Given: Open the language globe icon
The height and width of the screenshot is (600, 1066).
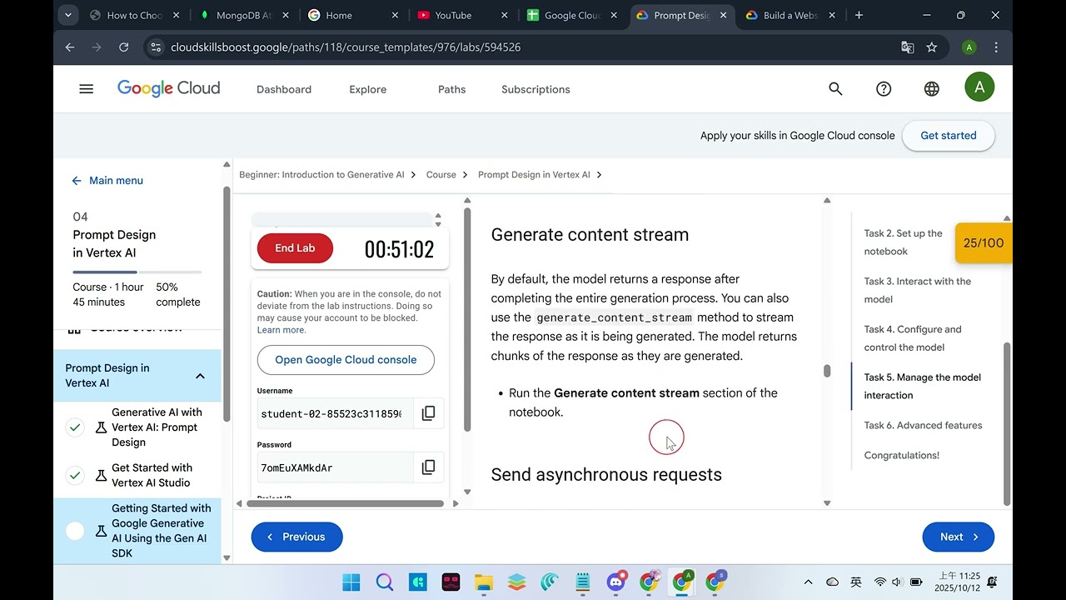Looking at the screenshot, I should [x=931, y=88].
